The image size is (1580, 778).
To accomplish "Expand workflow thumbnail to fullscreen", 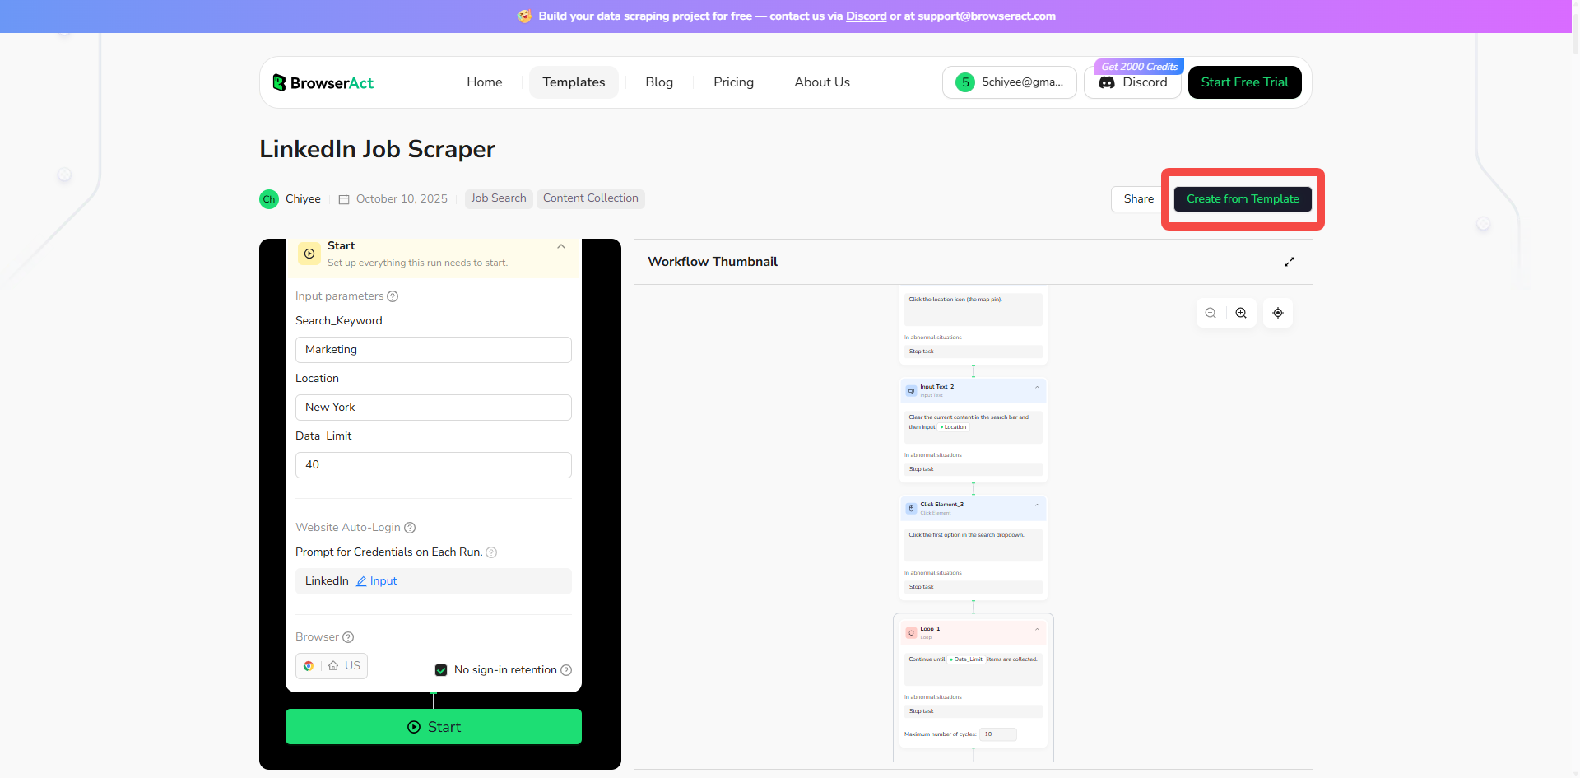I will (1290, 262).
